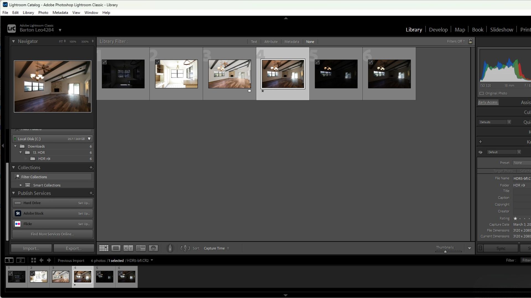
Task: Open People view face icon
Action: tap(153, 248)
